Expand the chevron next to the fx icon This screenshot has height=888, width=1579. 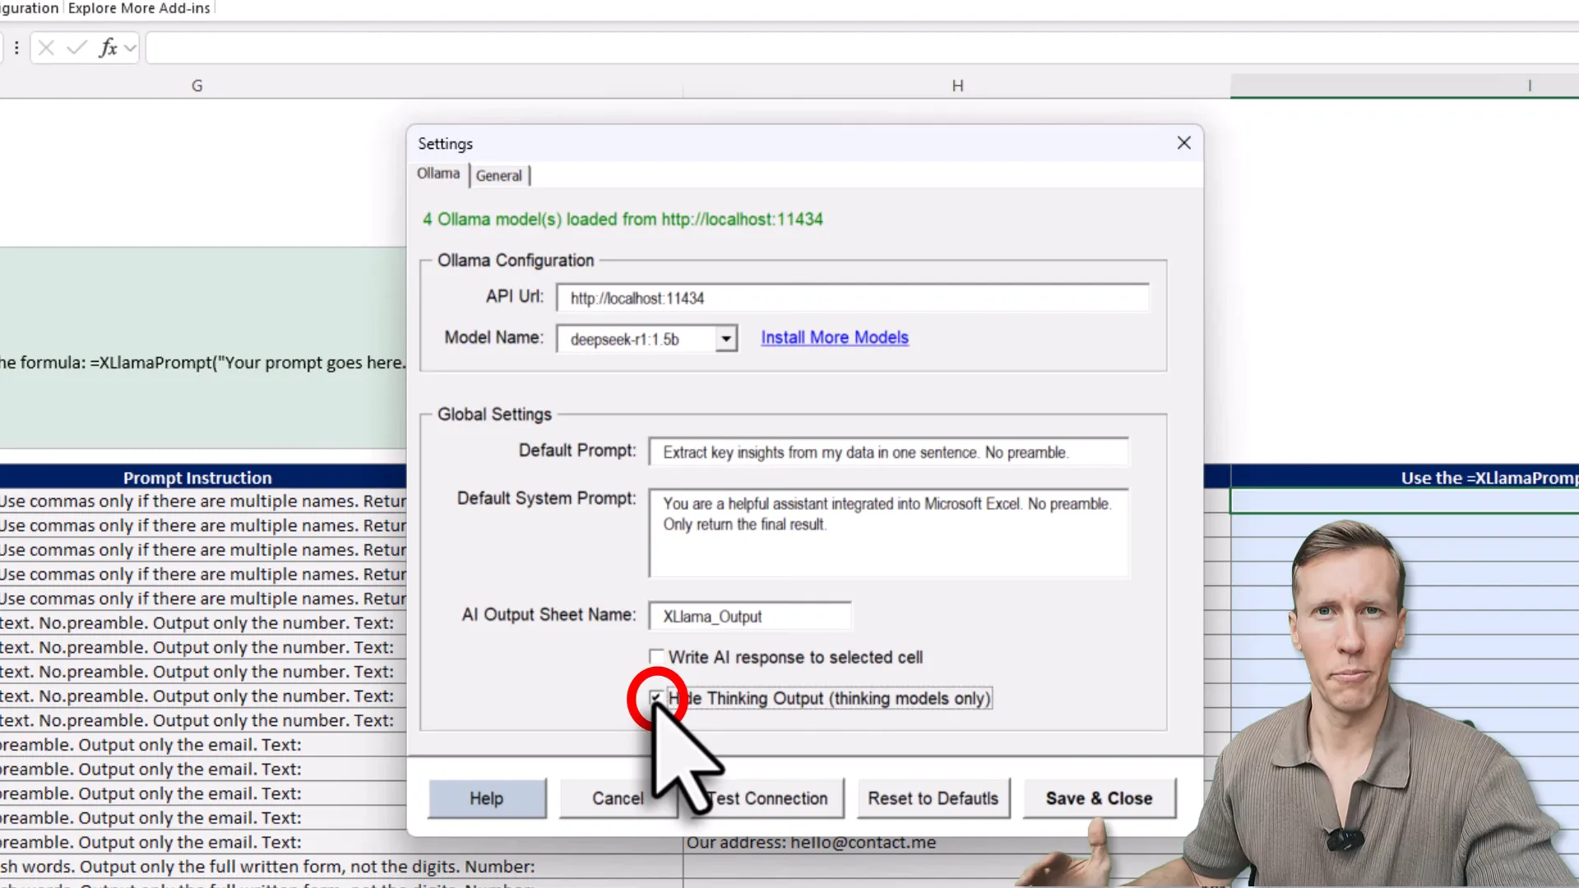[129, 48]
